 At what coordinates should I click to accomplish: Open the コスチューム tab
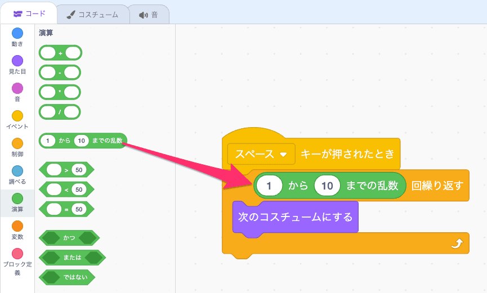pos(92,15)
